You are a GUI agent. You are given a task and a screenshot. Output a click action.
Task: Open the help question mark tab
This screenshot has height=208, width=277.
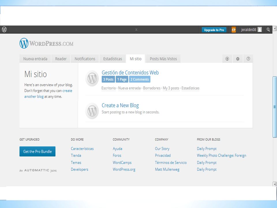point(248,59)
